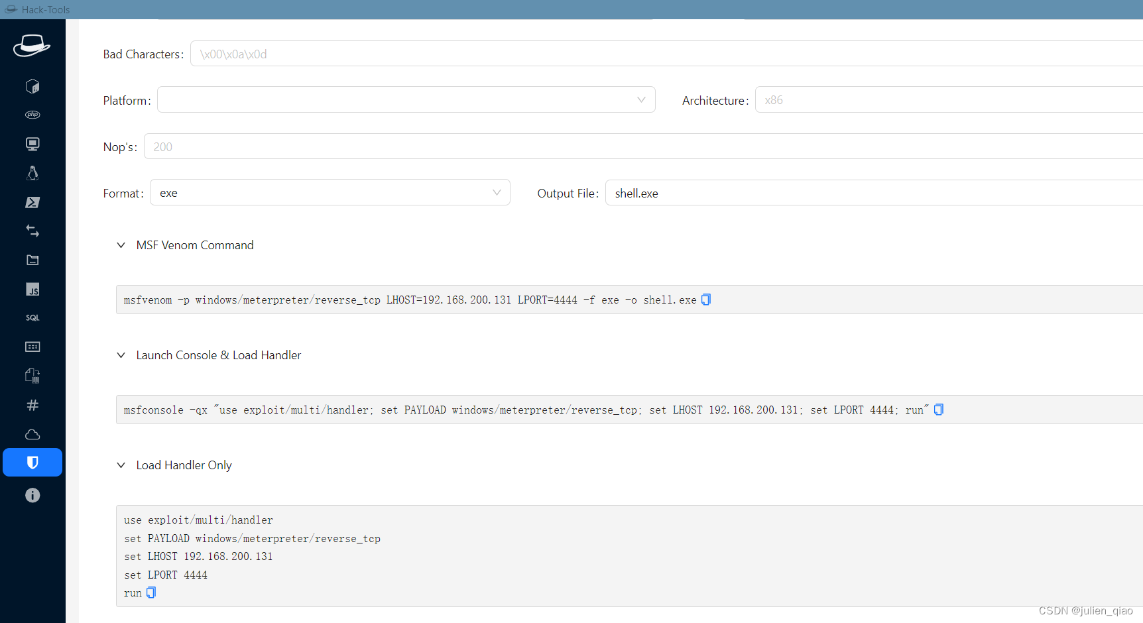The height and width of the screenshot is (623, 1143).
Task: Open the Platform dropdown
Action: pos(406,99)
